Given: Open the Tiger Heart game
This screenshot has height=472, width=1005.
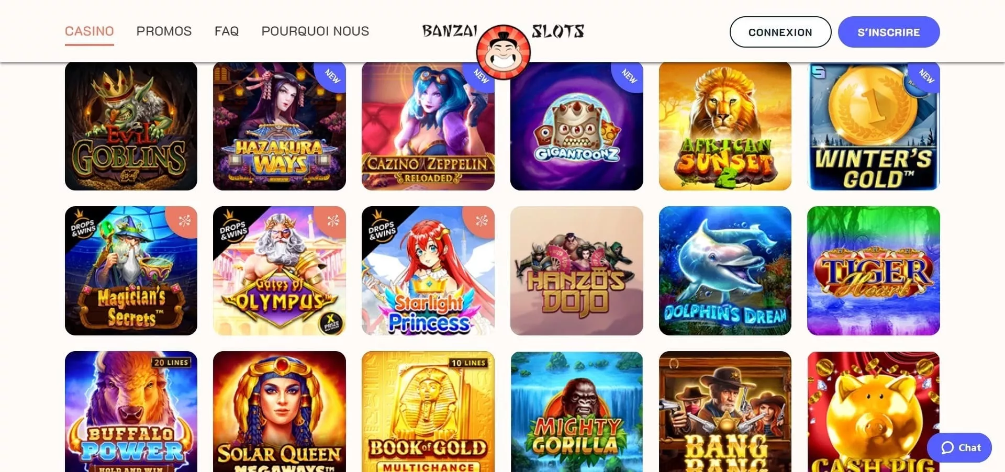Looking at the screenshot, I should (x=873, y=271).
